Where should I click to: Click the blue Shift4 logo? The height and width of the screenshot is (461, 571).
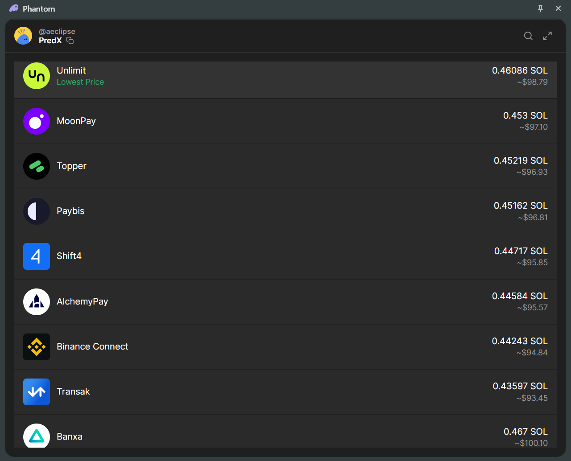[x=37, y=256]
